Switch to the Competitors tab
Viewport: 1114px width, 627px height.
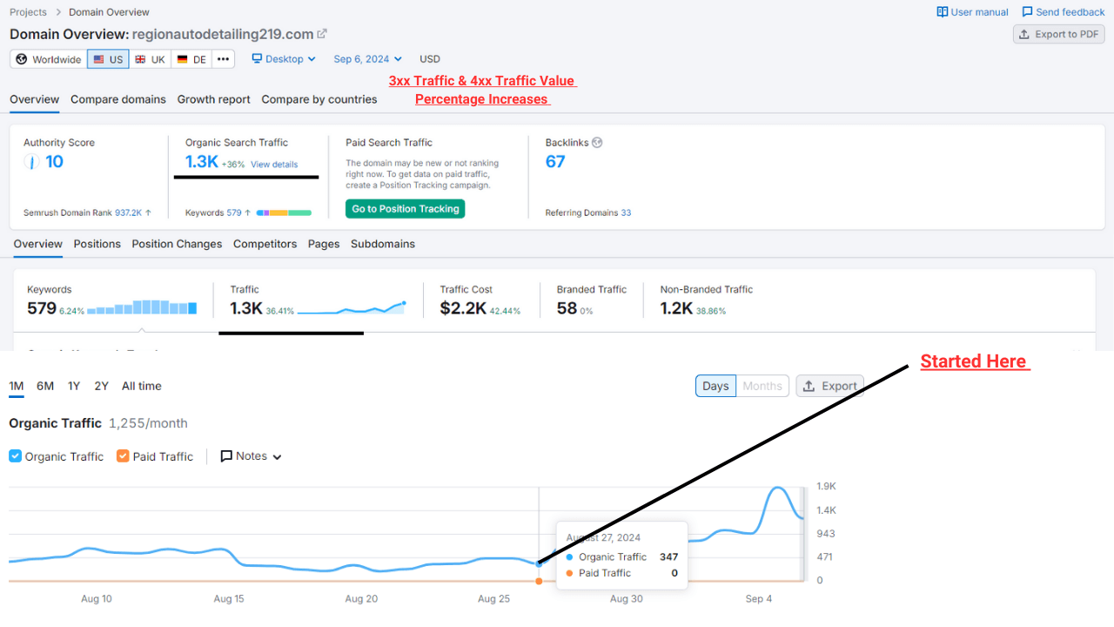click(265, 244)
